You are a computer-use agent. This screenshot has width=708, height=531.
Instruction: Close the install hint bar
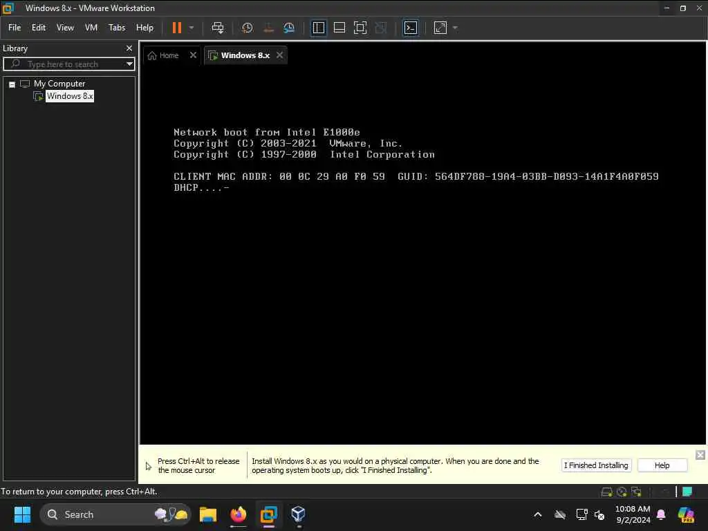click(x=700, y=455)
